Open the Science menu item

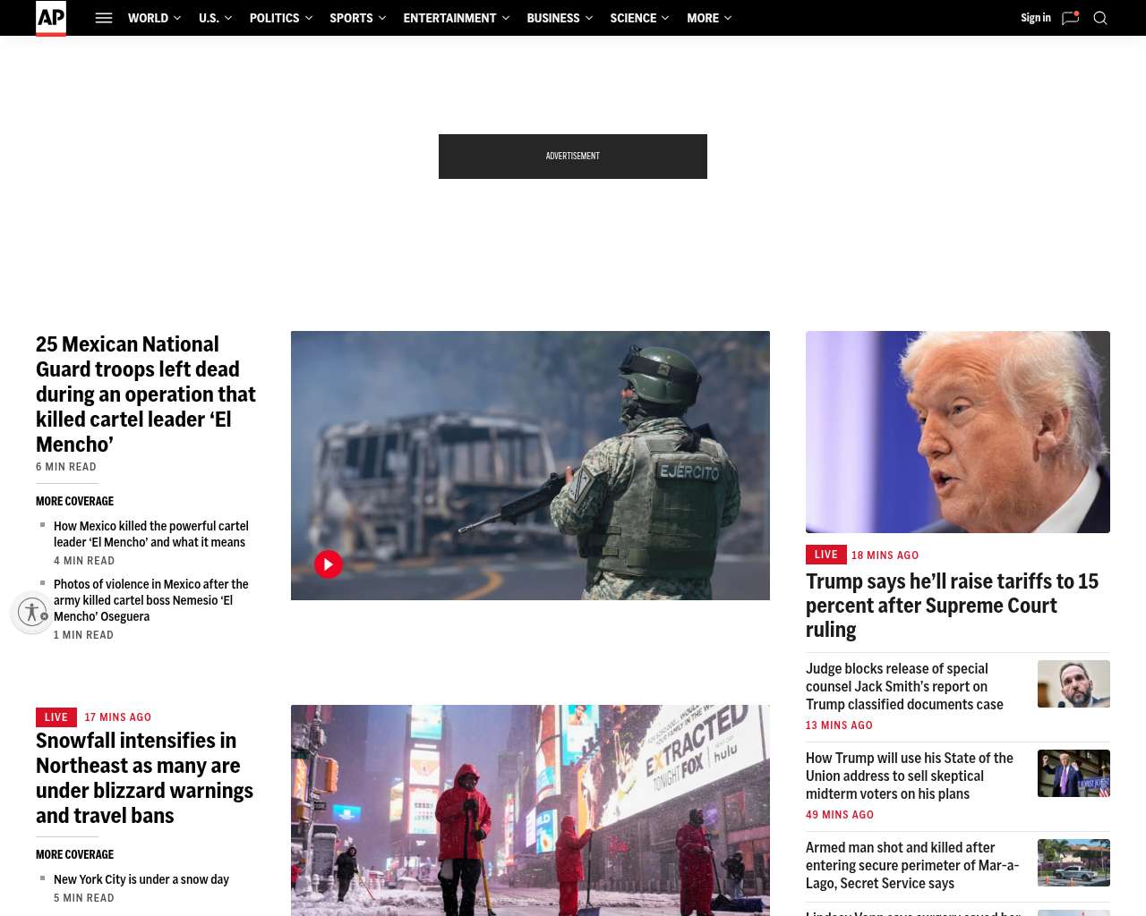633,18
